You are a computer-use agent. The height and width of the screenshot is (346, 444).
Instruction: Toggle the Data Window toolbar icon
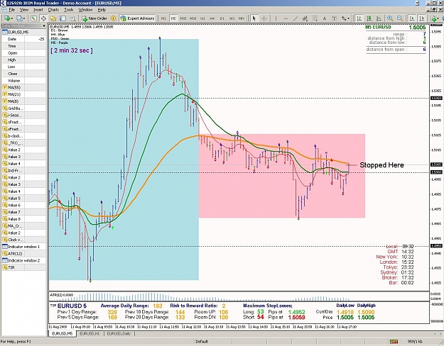tap(43, 18)
